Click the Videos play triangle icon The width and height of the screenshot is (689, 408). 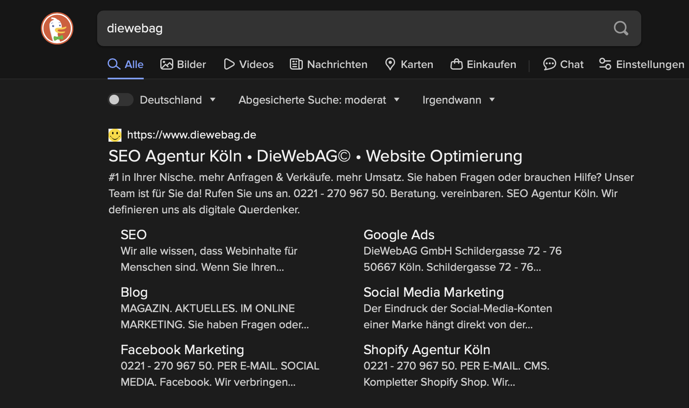pyautogui.click(x=229, y=64)
